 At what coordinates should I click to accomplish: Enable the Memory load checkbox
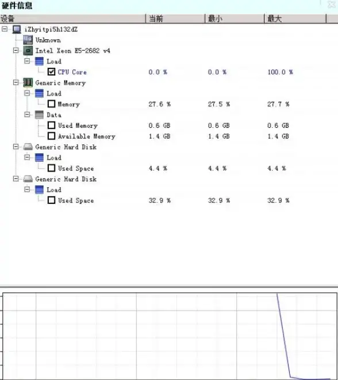51,104
